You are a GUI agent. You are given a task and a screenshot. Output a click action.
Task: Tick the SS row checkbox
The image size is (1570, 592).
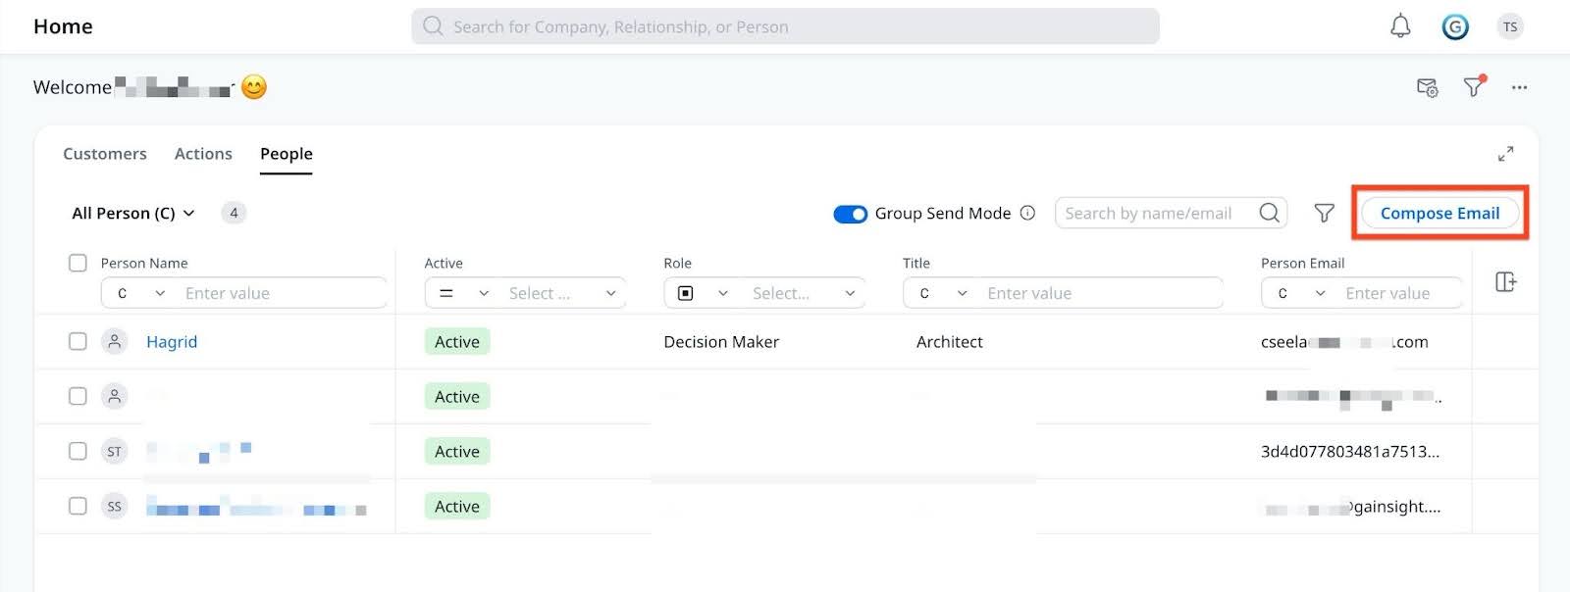(x=78, y=506)
